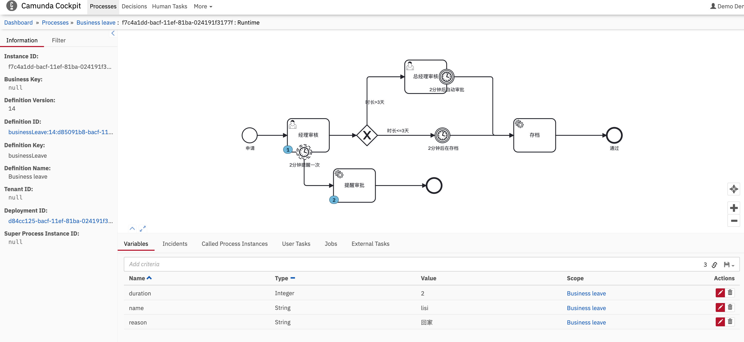The width and height of the screenshot is (744, 342).
Task: Switch to the Incidents tab
Action: tap(175, 244)
